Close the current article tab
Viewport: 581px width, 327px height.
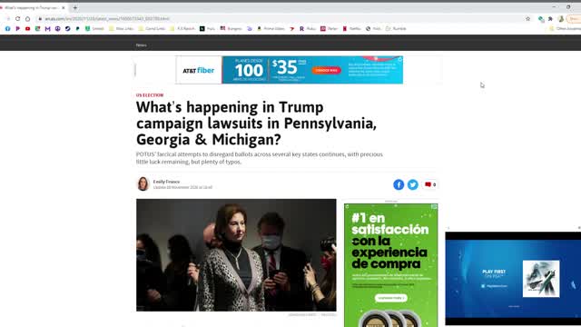64,7
